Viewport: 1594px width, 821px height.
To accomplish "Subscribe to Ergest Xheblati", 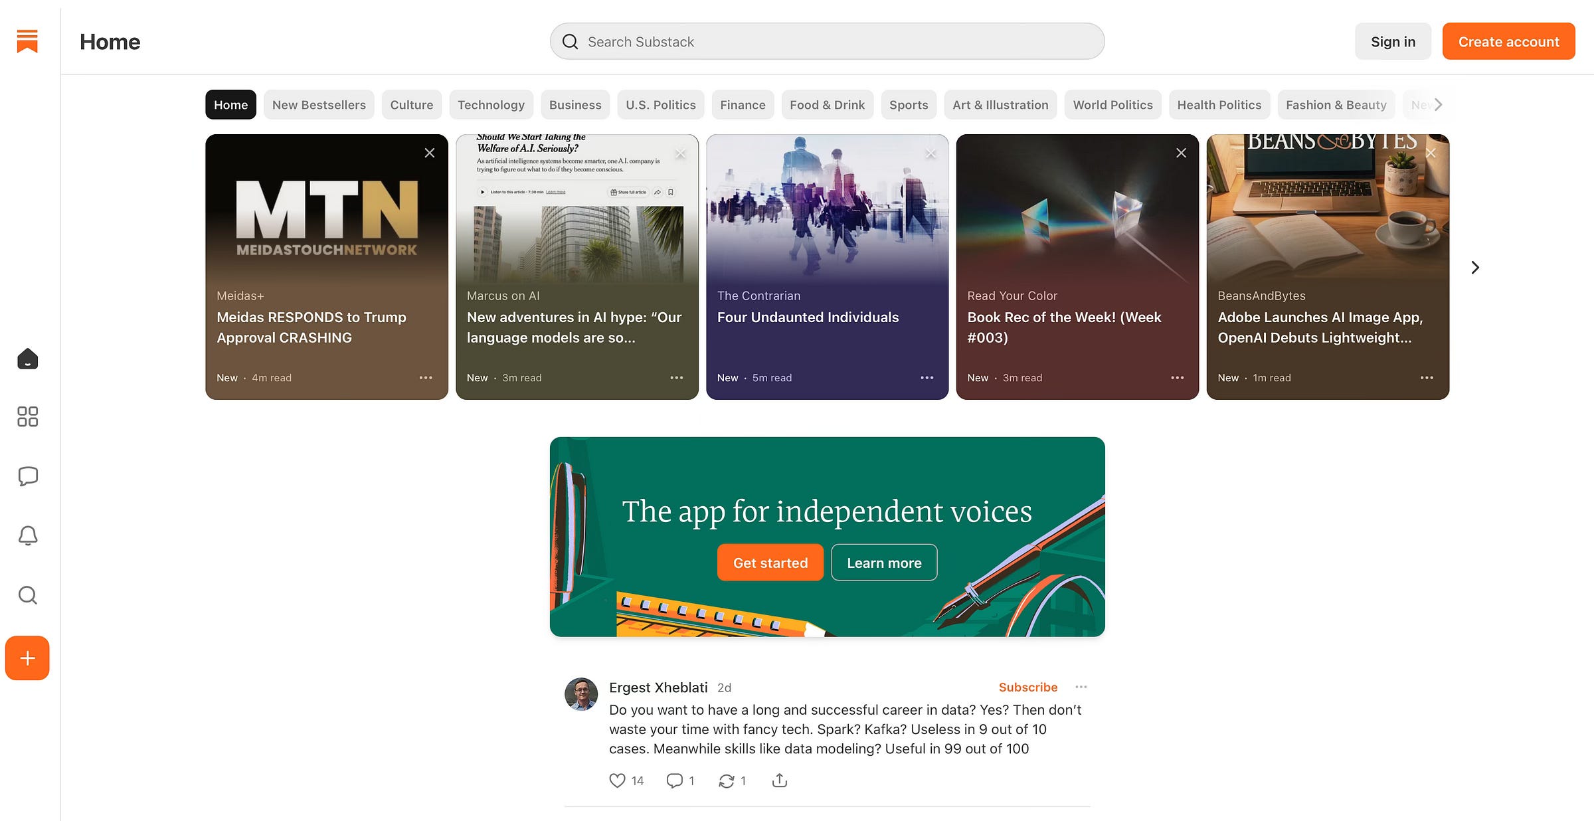I will pyautogui.click(x=1028, y=687).
